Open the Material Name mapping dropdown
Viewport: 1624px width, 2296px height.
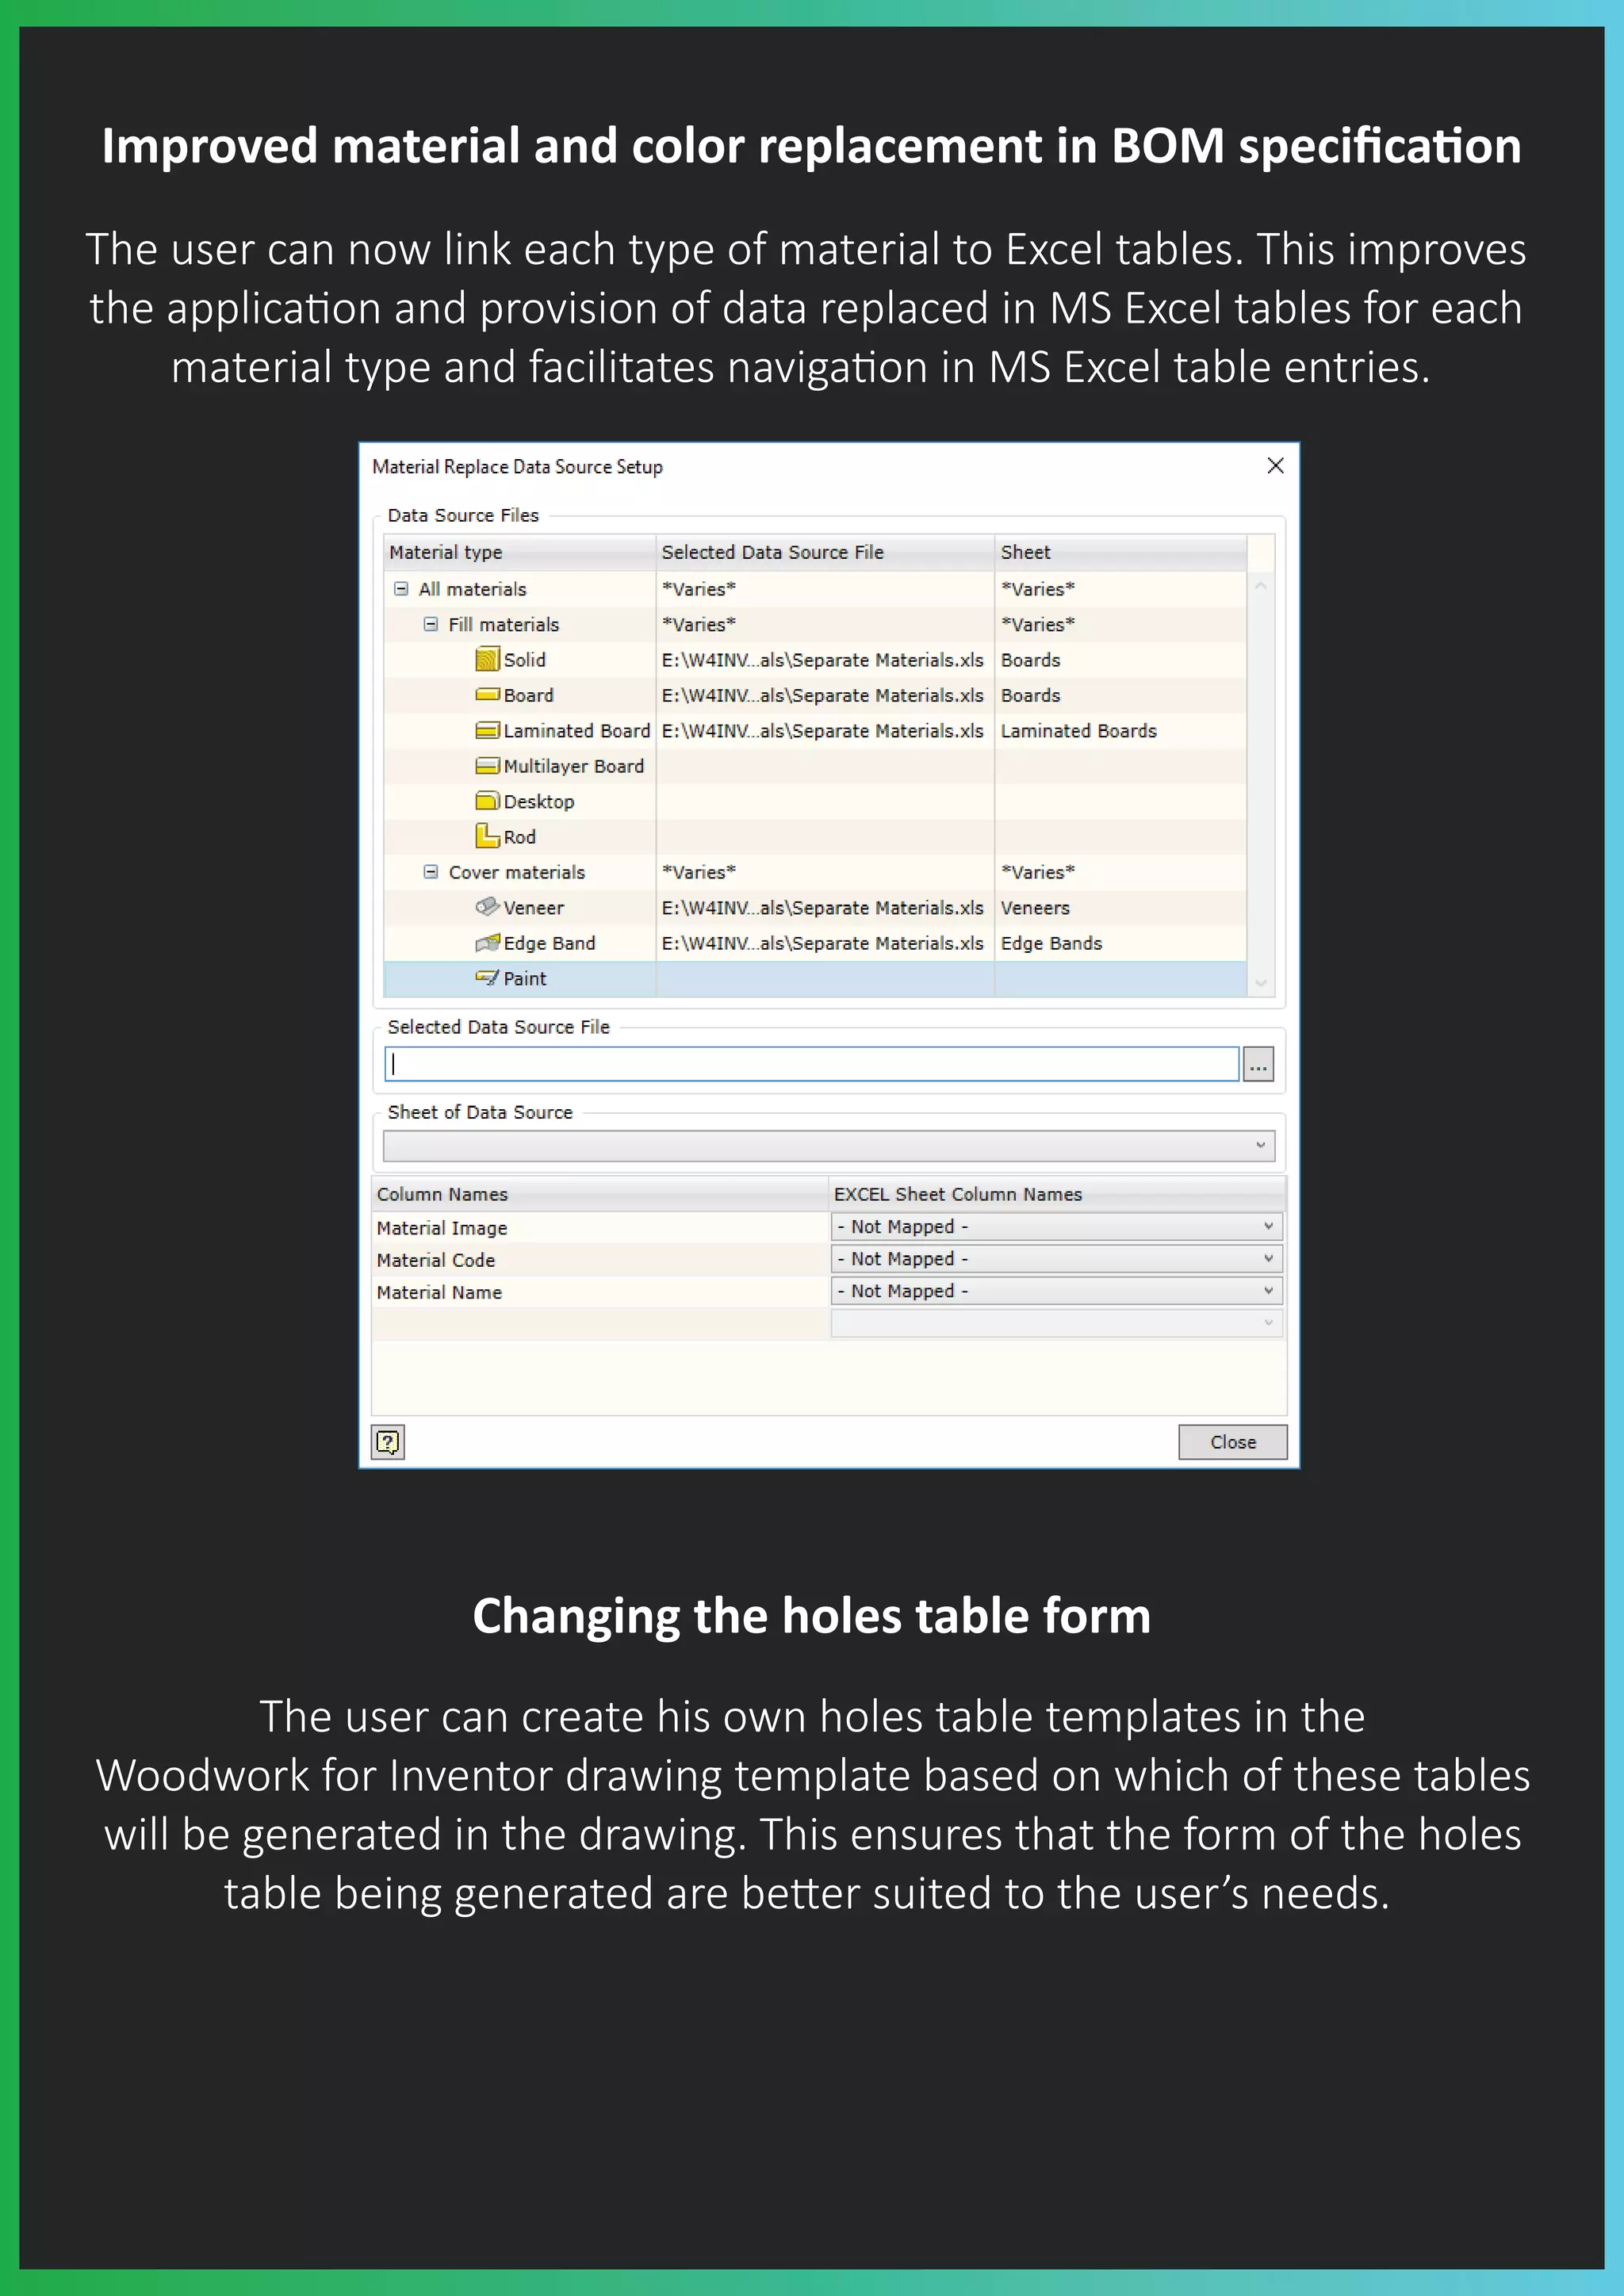pyautogui.click(x=1056, y=1291)
